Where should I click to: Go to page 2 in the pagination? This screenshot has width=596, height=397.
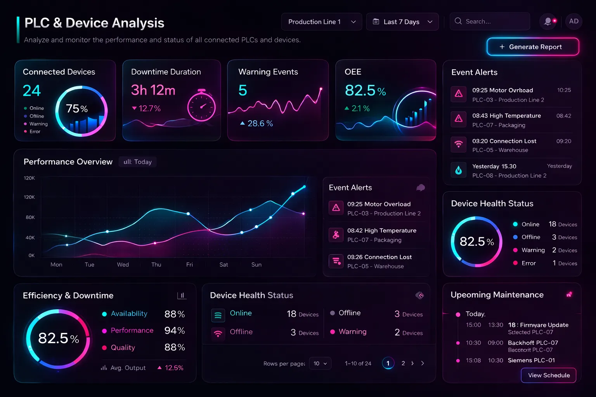pyautogui.click(x=403, y=363)
